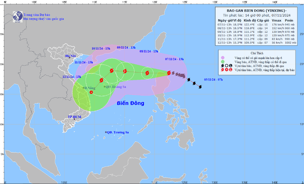
Task: Click the QĐ. Trường Sa dot marker
Action: pos(106,132)
